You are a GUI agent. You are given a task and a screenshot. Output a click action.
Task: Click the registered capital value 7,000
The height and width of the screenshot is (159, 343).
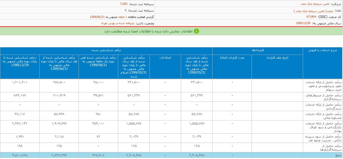pyautogui.click(x=124, y=4)
